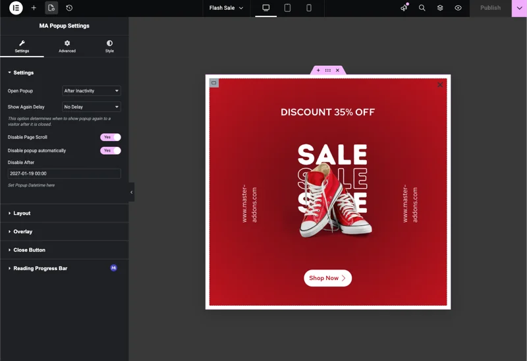Open document settings icon in top bar
This screenshot has width=527, height=361.
pos(51,8)
